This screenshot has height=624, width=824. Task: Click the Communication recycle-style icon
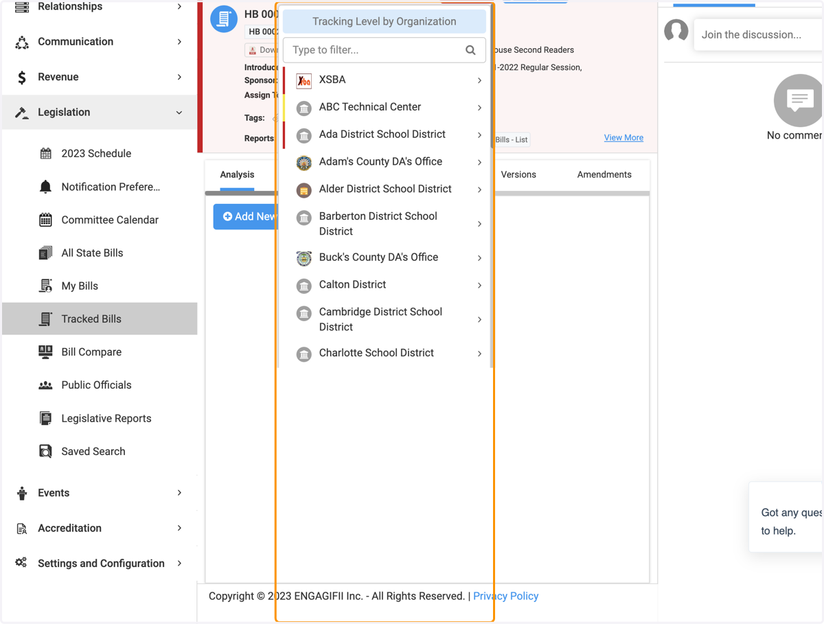point(22,43)
